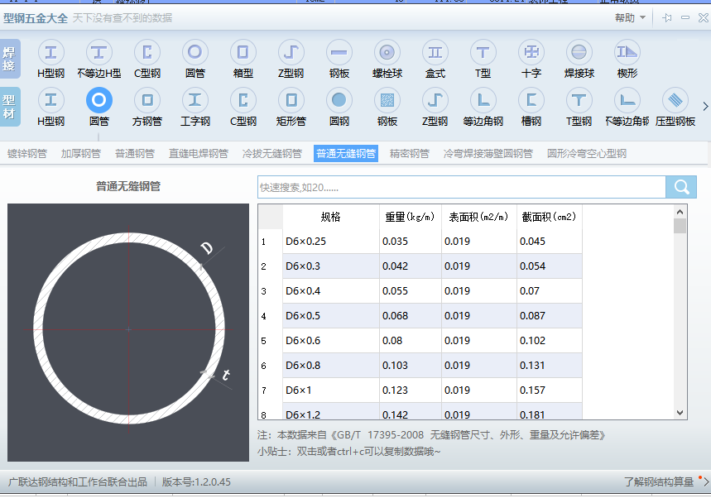The height and width of the screenshot is (503, 711).
Task: Pick profile C型钢 icon in second row
Action: point(243,101)
